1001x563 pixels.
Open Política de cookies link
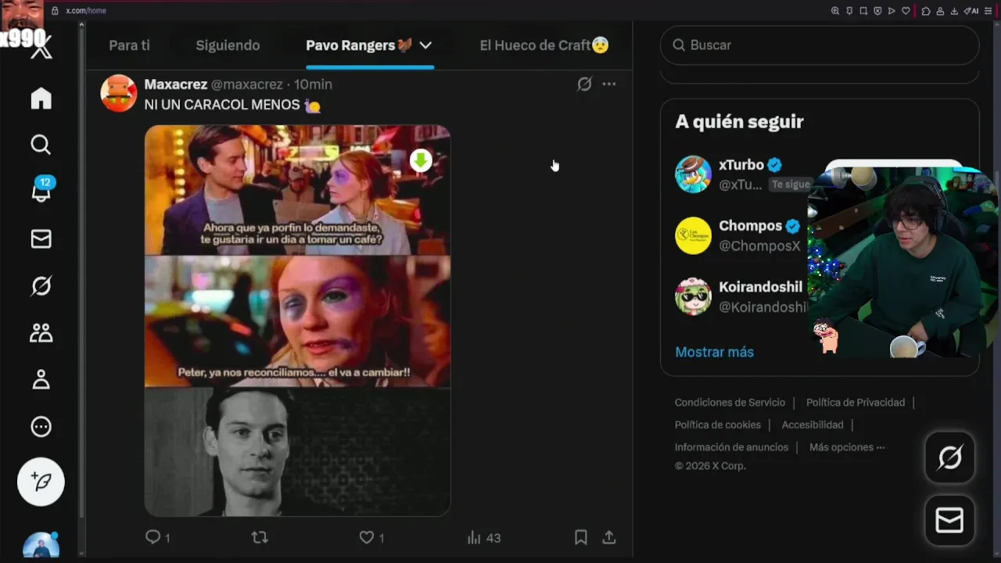point(718,425)
